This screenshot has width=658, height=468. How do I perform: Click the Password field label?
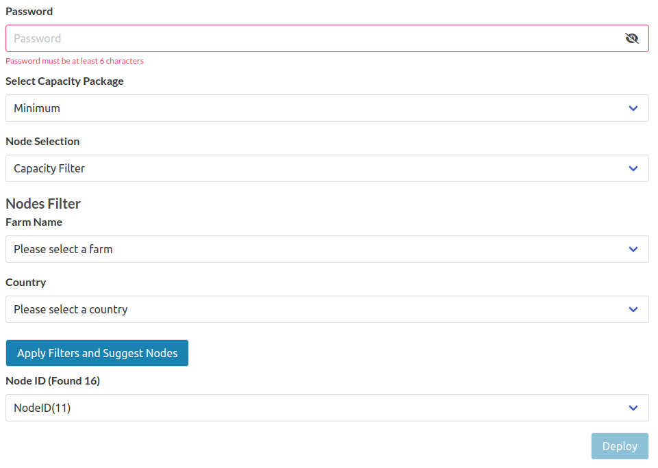click(29, 11)
